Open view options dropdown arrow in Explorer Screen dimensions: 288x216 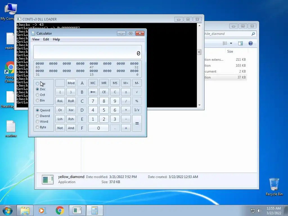[231, 43]
